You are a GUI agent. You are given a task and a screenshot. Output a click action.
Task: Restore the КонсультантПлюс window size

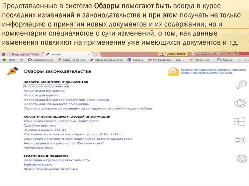pyautogui.click(x=235, y=54)
